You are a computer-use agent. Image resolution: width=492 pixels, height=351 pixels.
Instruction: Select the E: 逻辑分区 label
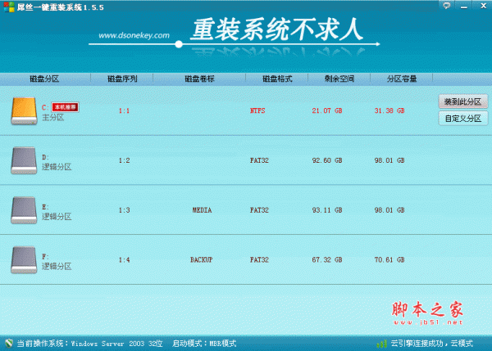pos(57,217)
